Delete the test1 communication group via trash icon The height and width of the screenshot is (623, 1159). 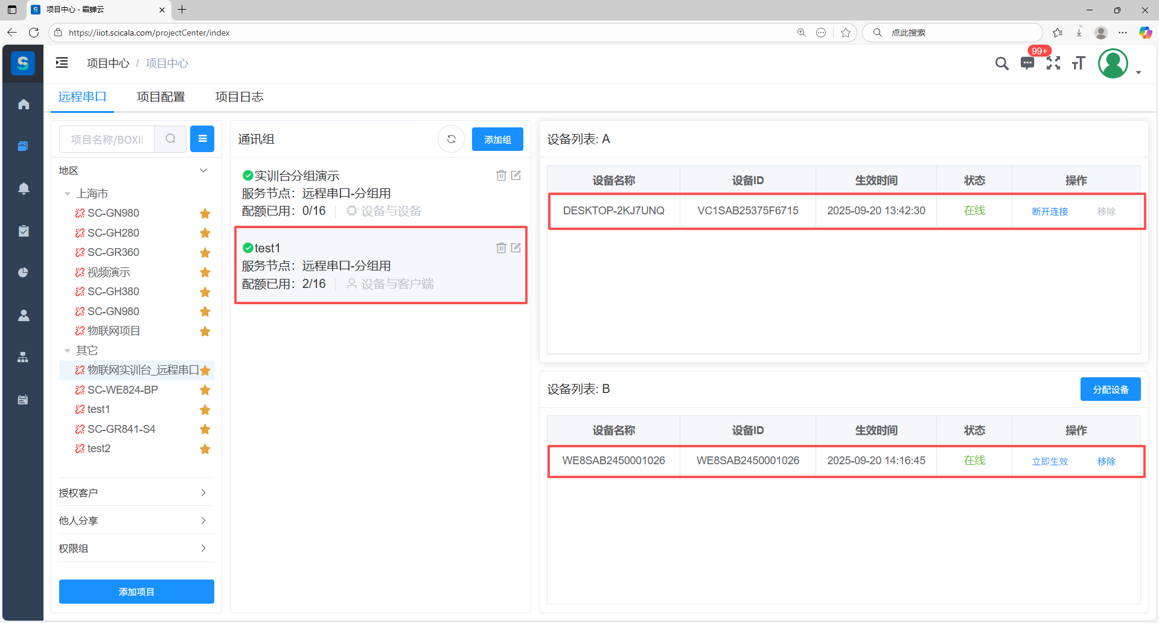coord(501,248)
